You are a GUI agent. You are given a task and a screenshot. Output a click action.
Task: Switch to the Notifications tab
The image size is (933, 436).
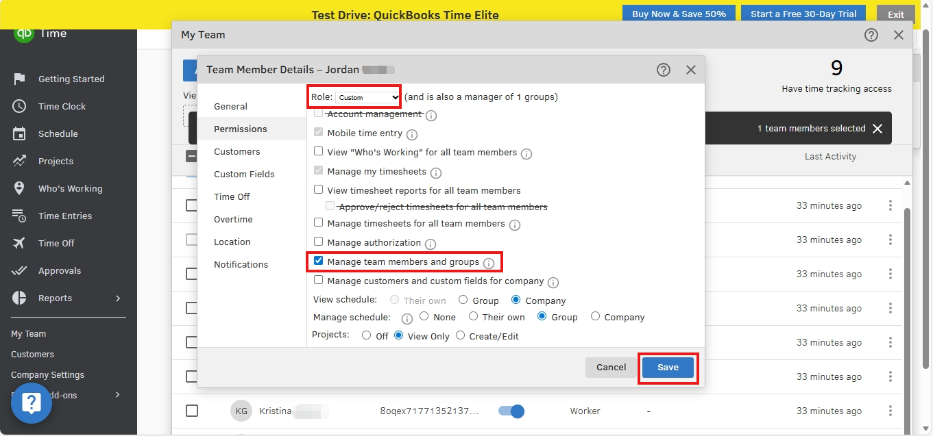241,265
